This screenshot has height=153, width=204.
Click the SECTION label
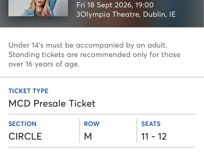click(x=22, y=124)
